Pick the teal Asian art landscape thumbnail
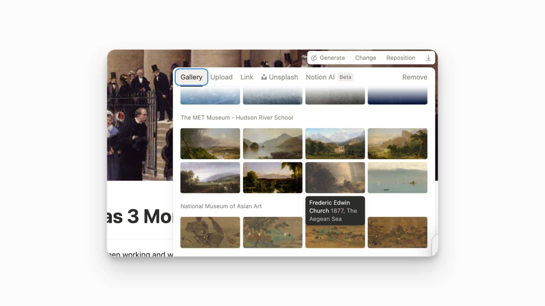 point(272,233)
